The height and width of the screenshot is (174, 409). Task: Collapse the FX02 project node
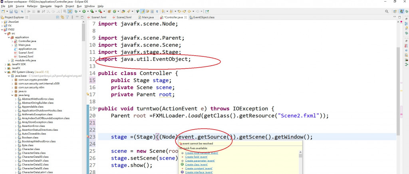tap(2, 30)
